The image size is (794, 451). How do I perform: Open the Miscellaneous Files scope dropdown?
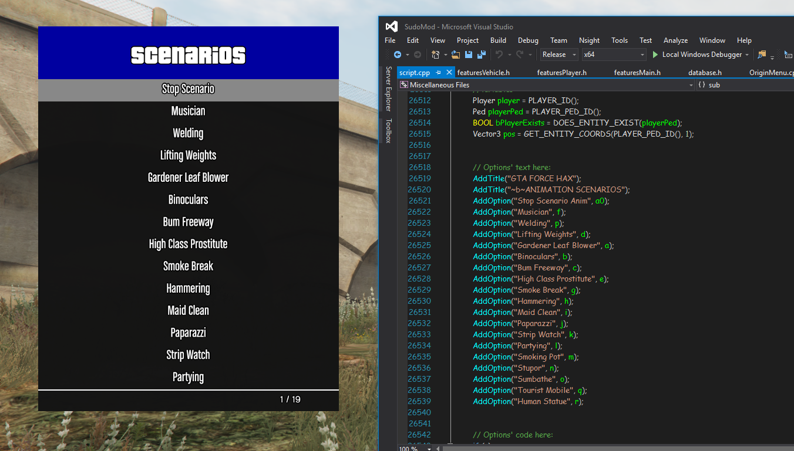[547, 85]
